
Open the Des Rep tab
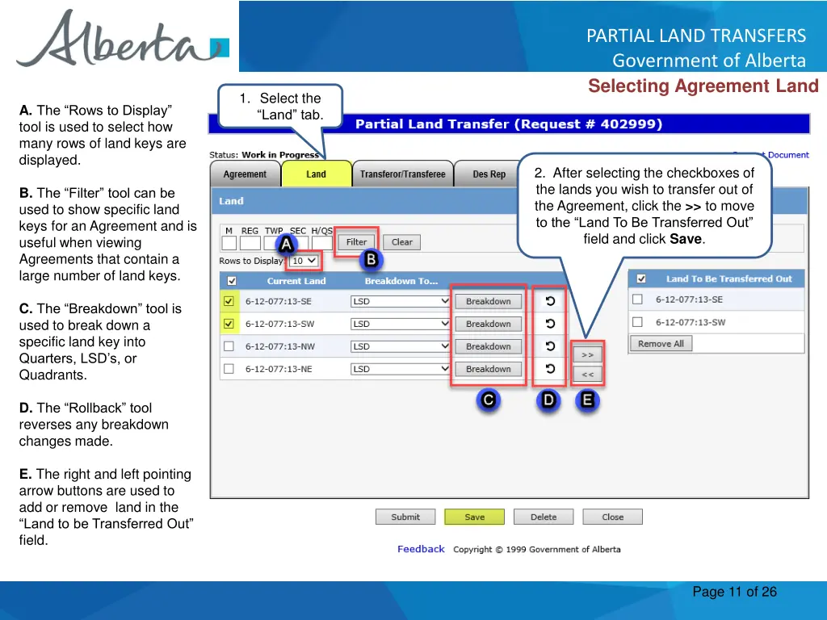(489, 174)
